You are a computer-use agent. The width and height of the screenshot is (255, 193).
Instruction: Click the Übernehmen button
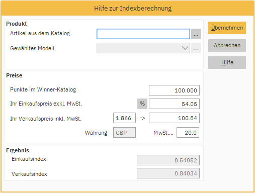[x=227, y=28]
